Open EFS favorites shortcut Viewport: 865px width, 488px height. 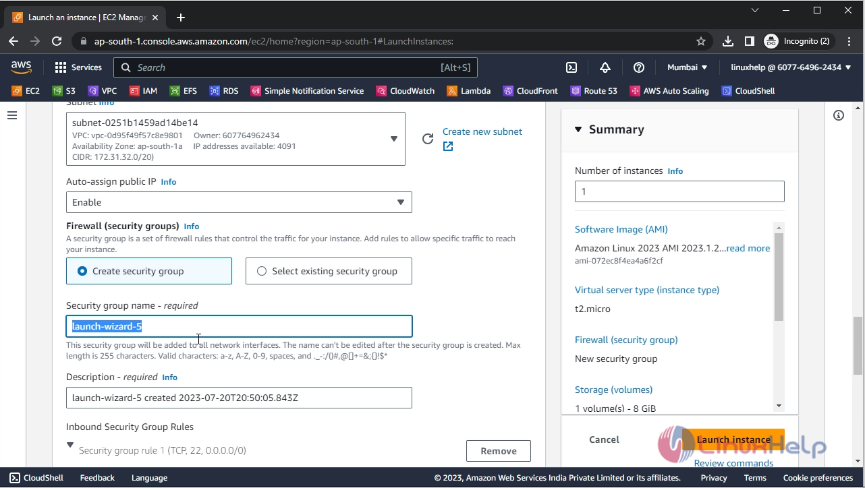(184, 91)
